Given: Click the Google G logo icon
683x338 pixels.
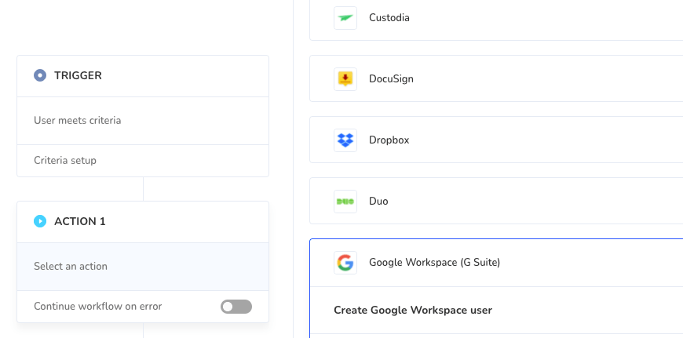Looking at the screenshot, I should tap(345, 263).
